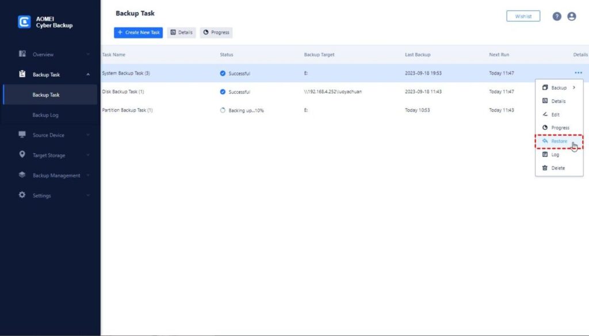The image size is (589, 336).
Task: Choose Delete in the context menu
Action: point(557,168)
